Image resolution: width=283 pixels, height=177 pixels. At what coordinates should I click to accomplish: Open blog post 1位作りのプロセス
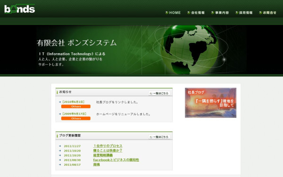108,146
